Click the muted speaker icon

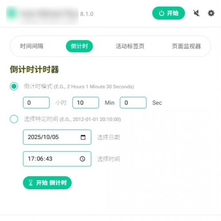[196, 13]
